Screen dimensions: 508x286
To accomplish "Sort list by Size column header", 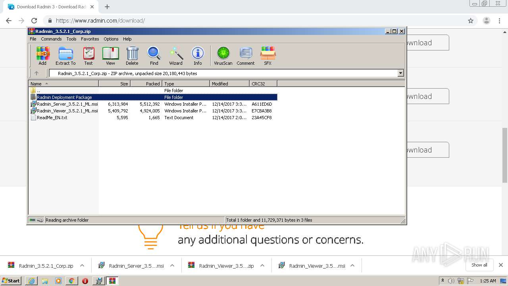I will [x=115, y=84].
